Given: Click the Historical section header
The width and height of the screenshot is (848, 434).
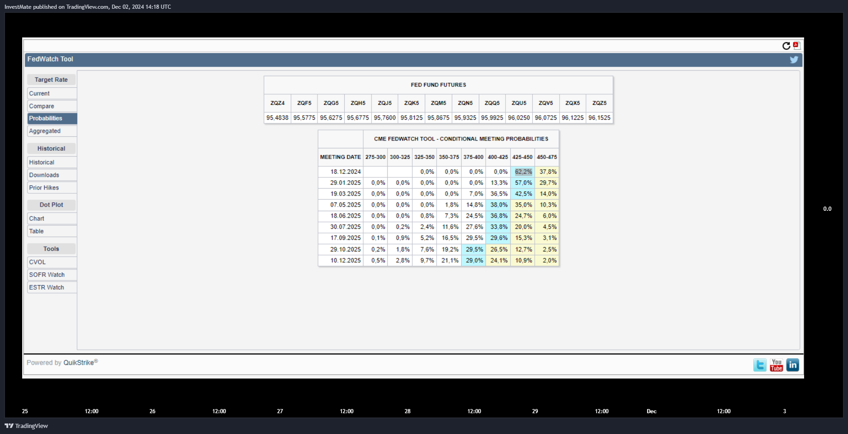Looking at the screenshot, I should pyautogui.click(x=51, y=148).
